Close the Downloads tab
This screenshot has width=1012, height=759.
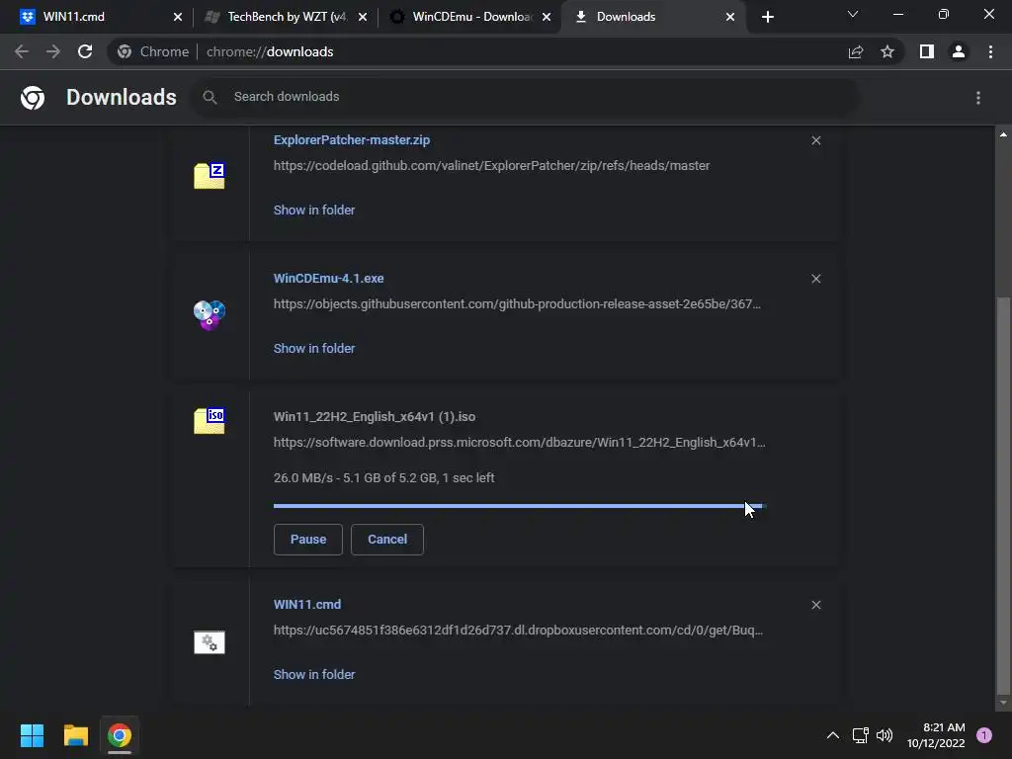(x=730, y=17)
